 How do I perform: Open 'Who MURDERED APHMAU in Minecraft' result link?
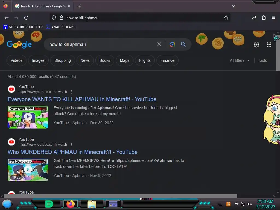click(x=72, y=152)
